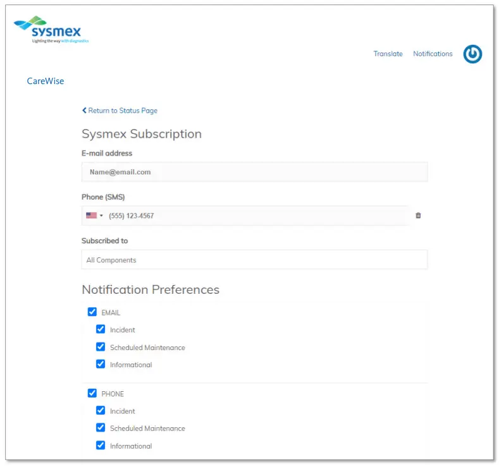This screenshot has width=499, height=467.
Task: Click the Sysmex Subscription heading
Action: point(142,134)
